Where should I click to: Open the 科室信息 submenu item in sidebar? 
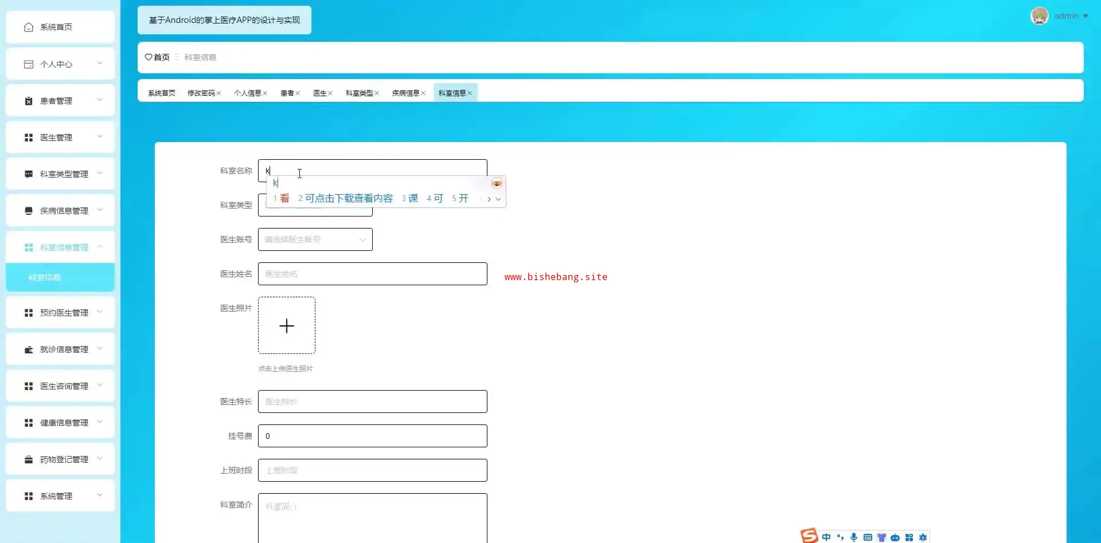point(60,277)
